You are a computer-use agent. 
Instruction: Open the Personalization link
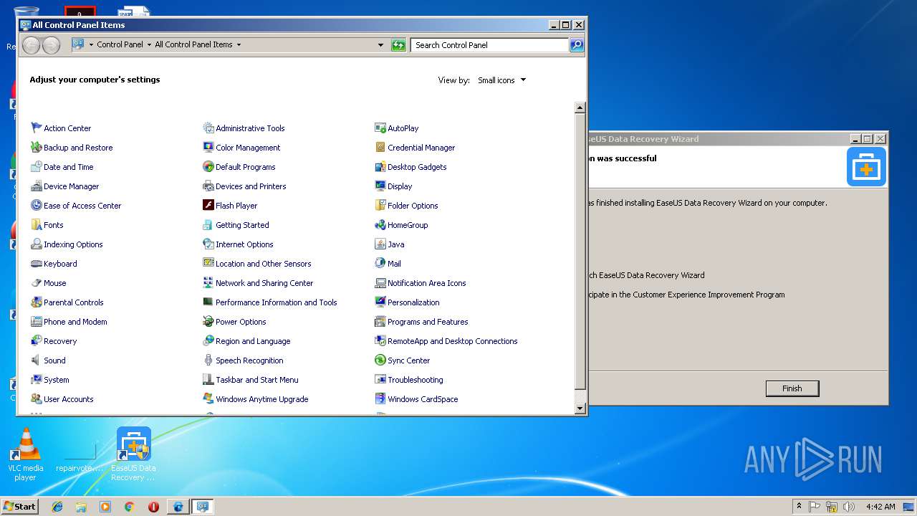coord(413,302)
